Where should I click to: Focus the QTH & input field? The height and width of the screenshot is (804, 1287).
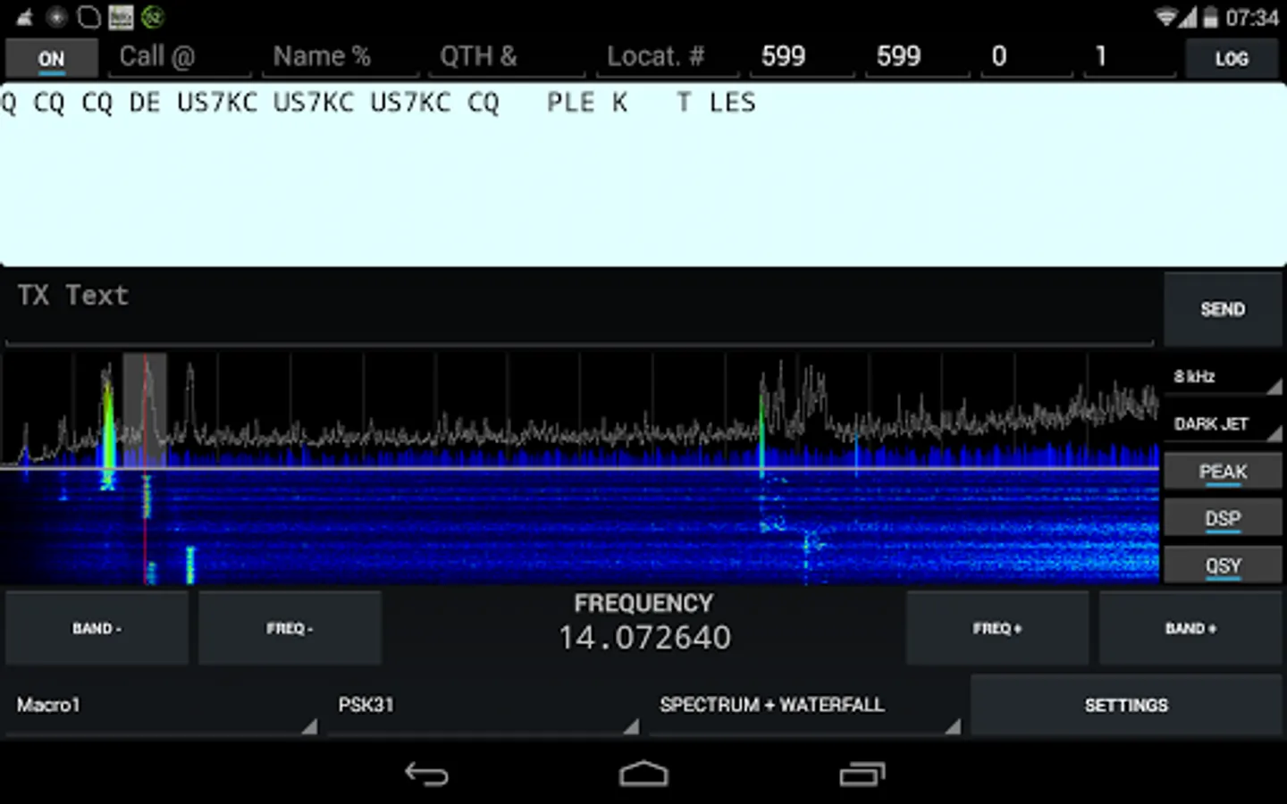point(507,57)
